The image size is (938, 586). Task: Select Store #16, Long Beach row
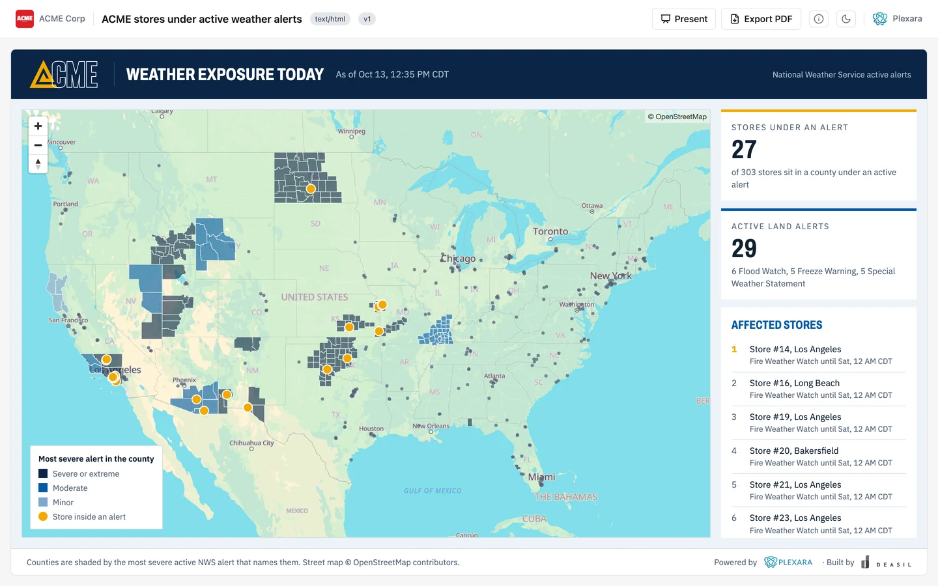[x=819, y=389]
